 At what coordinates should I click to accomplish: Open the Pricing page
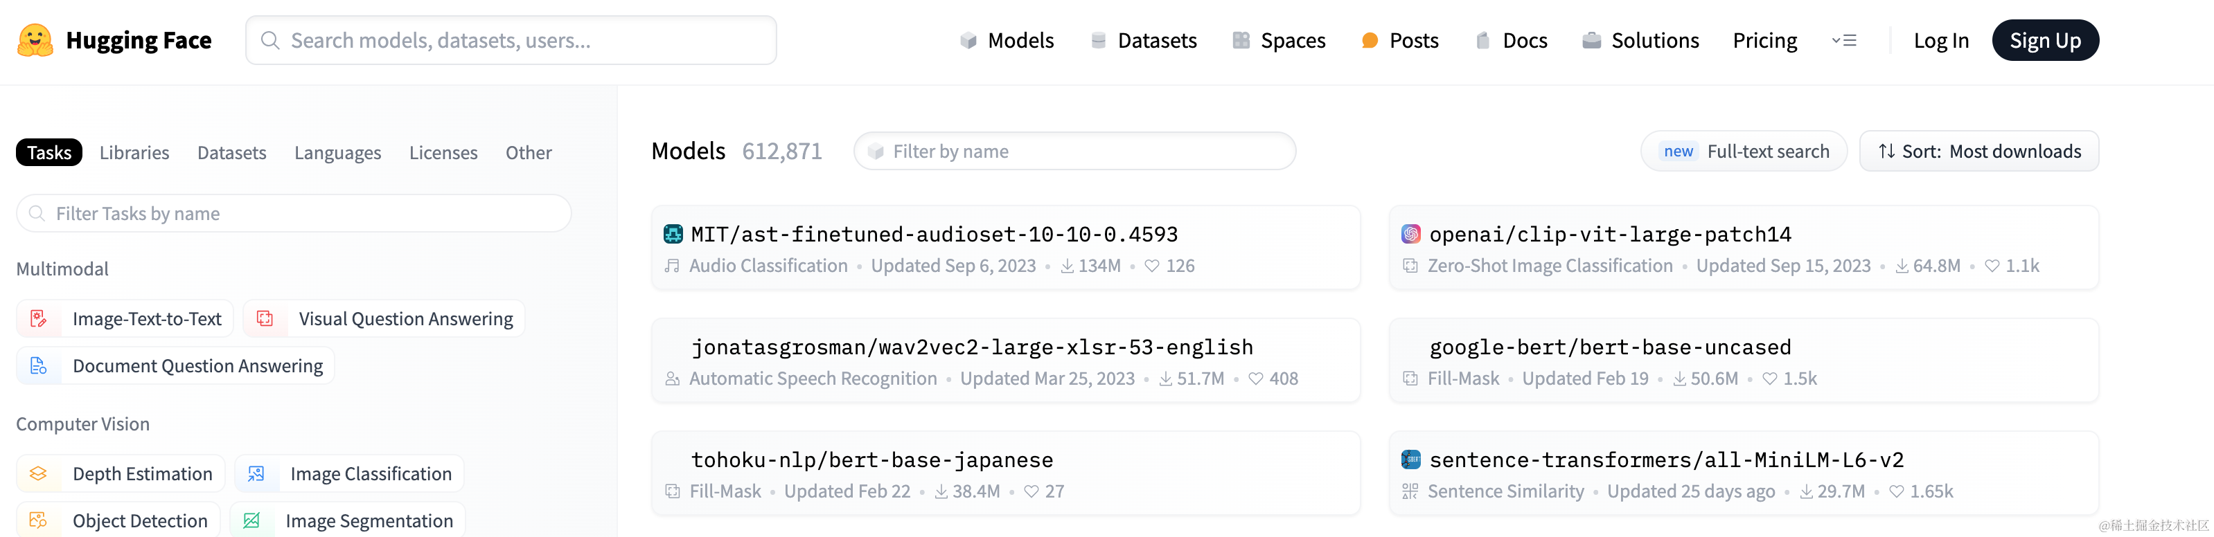click(x=1764, y=40)
